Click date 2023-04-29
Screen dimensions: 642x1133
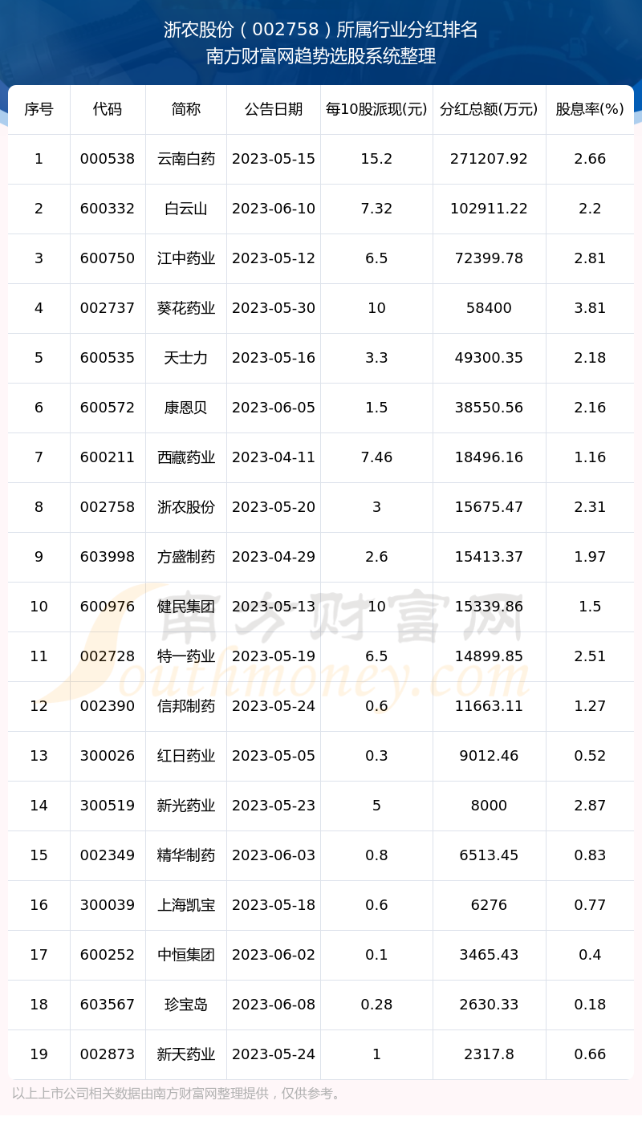(x=274, y=557)
